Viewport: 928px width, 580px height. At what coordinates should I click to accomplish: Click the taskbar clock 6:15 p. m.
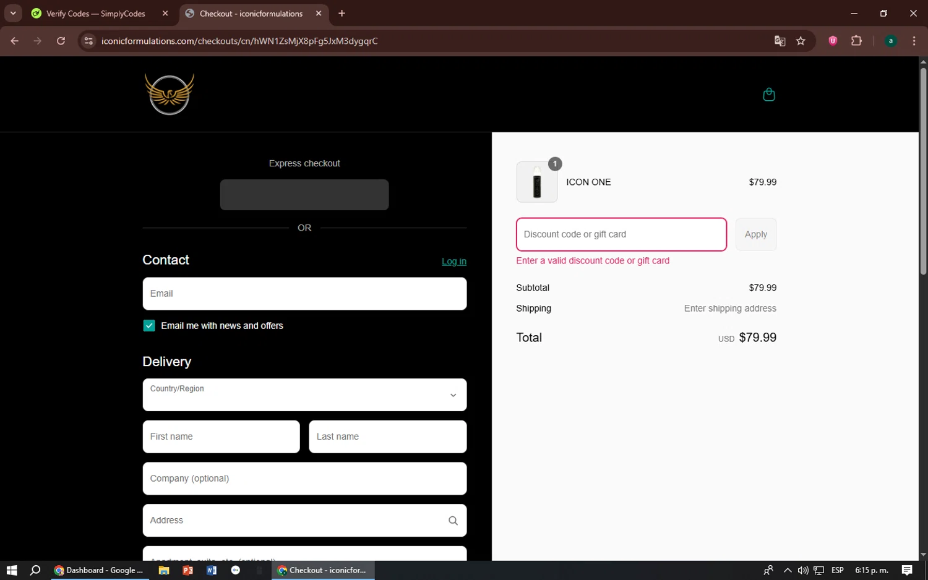pos(872,570)
